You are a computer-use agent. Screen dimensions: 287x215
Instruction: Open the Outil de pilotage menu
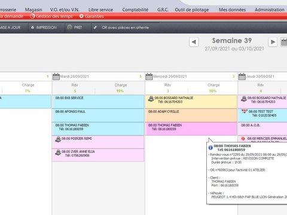pos(192,10)
